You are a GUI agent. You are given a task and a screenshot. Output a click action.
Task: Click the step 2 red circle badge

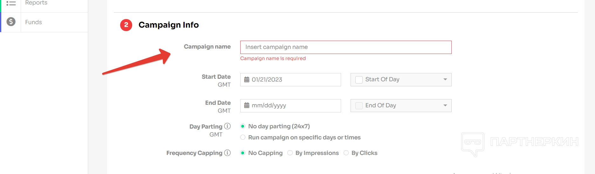coord(126,25)
